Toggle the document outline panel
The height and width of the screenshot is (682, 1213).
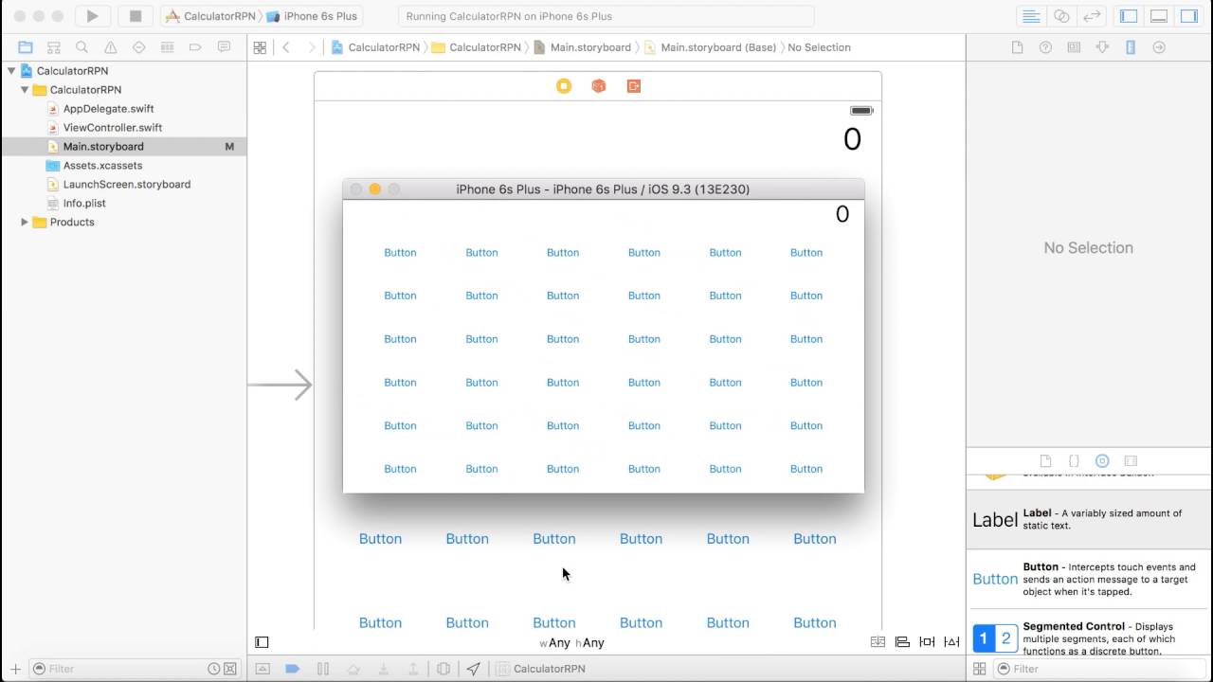263,642
